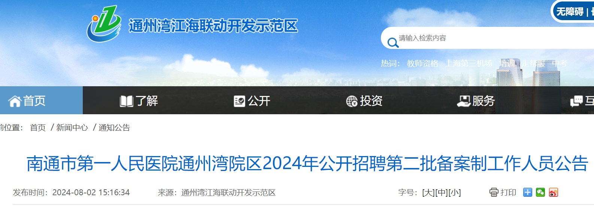
Task: Click the 无障碍 accessibility button
Action: coord(570,12)
